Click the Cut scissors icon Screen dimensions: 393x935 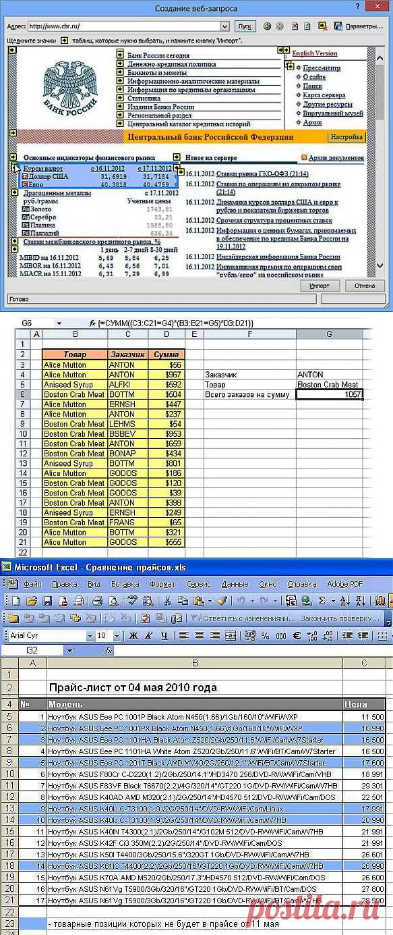pos(167,600)
